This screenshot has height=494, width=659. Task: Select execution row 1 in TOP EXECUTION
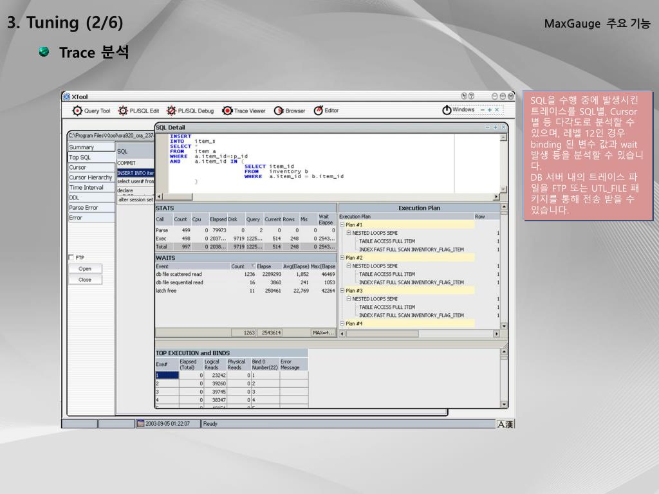point(167,375)
